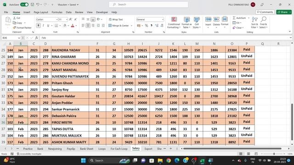Open Google Chrome from taskbar
The height and width of the screenshot is (165, 294).
coord(169,160)
